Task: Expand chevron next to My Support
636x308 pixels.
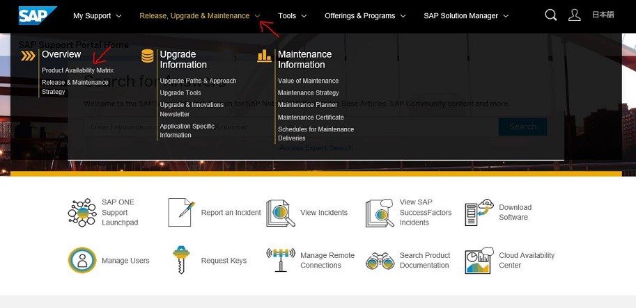Action: (118, 16)
